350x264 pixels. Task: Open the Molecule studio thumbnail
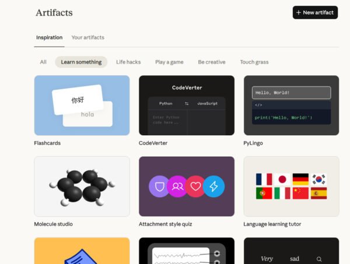tap(82, 186)
